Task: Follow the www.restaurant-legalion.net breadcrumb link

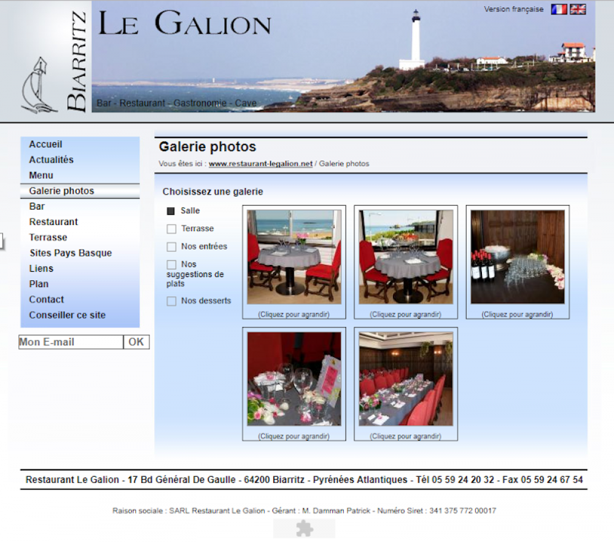Action: tap(260, 164)
